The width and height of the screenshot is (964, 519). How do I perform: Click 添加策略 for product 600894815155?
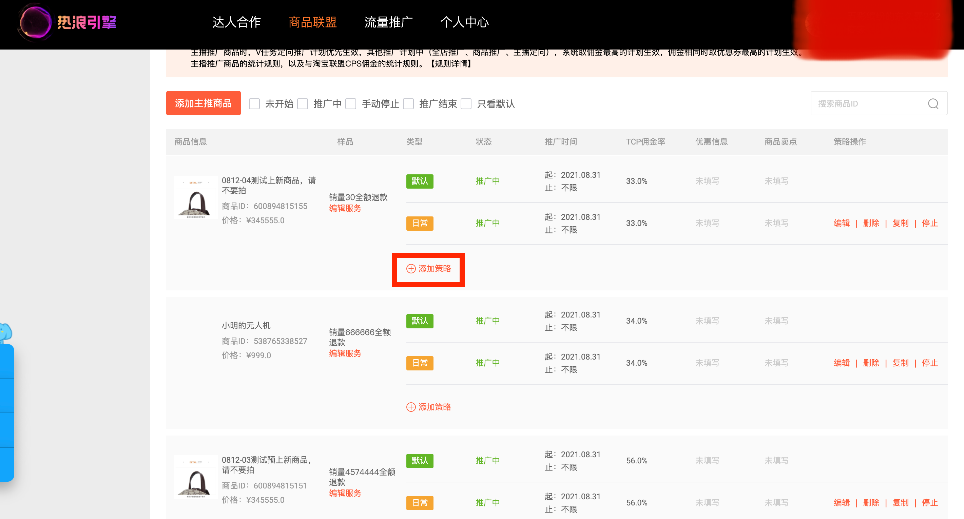[x=428, y=269]
